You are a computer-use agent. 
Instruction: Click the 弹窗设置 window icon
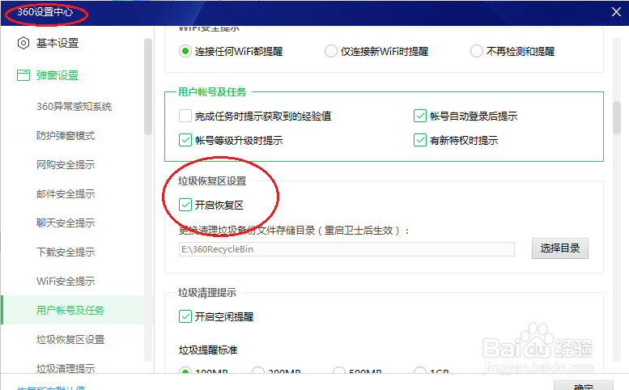pyautogui.click(x=23, y=75)
